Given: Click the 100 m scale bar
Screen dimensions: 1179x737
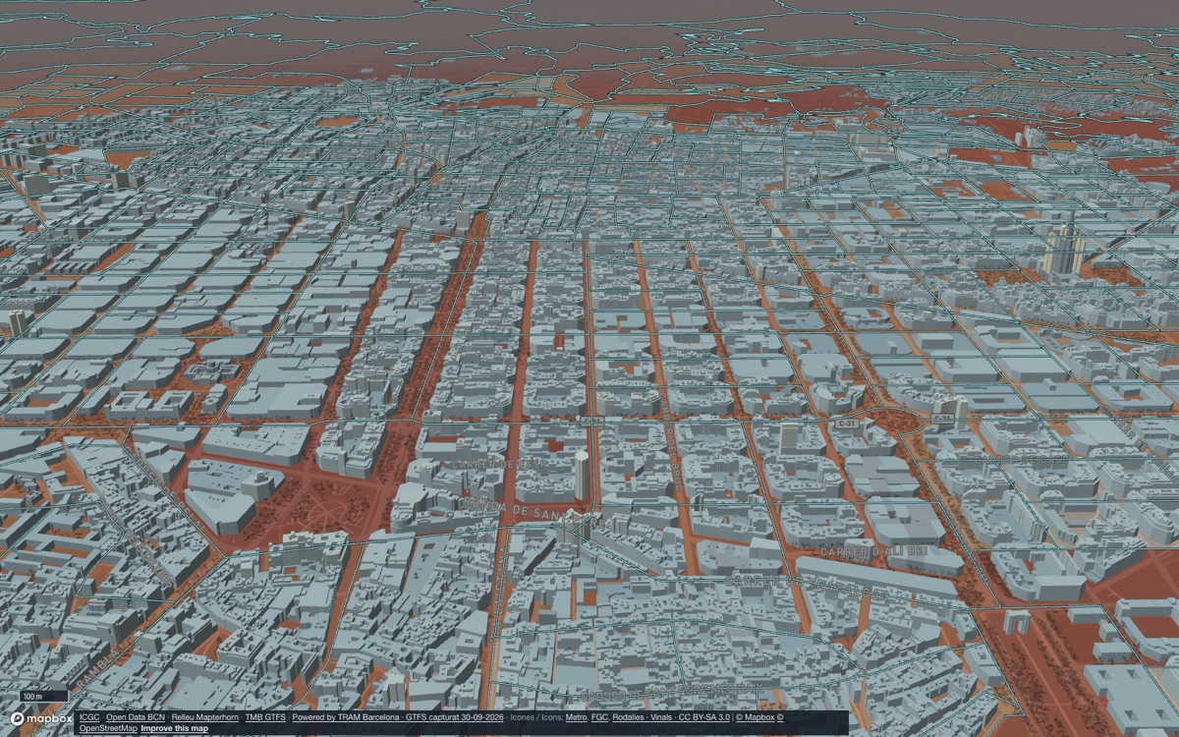Looking at the screenshot, I should (43, 696).
